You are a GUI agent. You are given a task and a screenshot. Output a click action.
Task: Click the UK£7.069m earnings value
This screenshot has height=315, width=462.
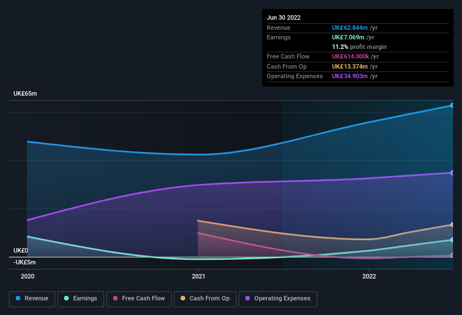click(x=348, y=37)
